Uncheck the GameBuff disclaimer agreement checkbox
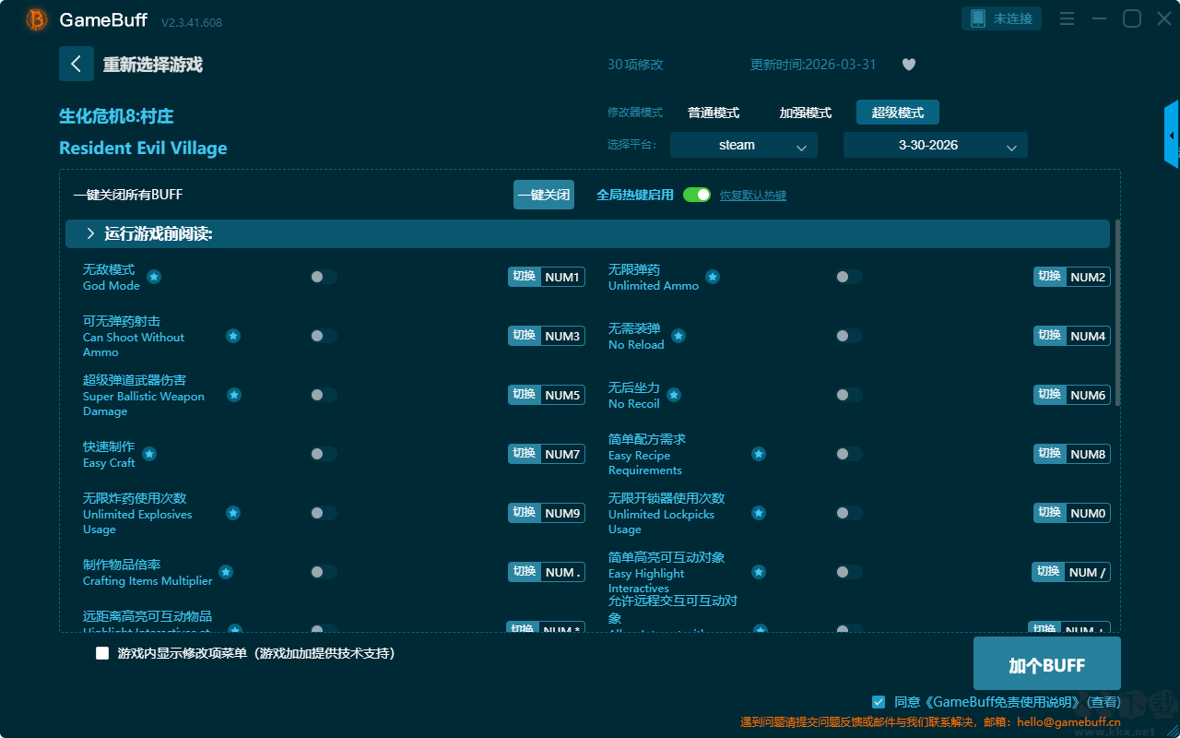 point(879,702)
